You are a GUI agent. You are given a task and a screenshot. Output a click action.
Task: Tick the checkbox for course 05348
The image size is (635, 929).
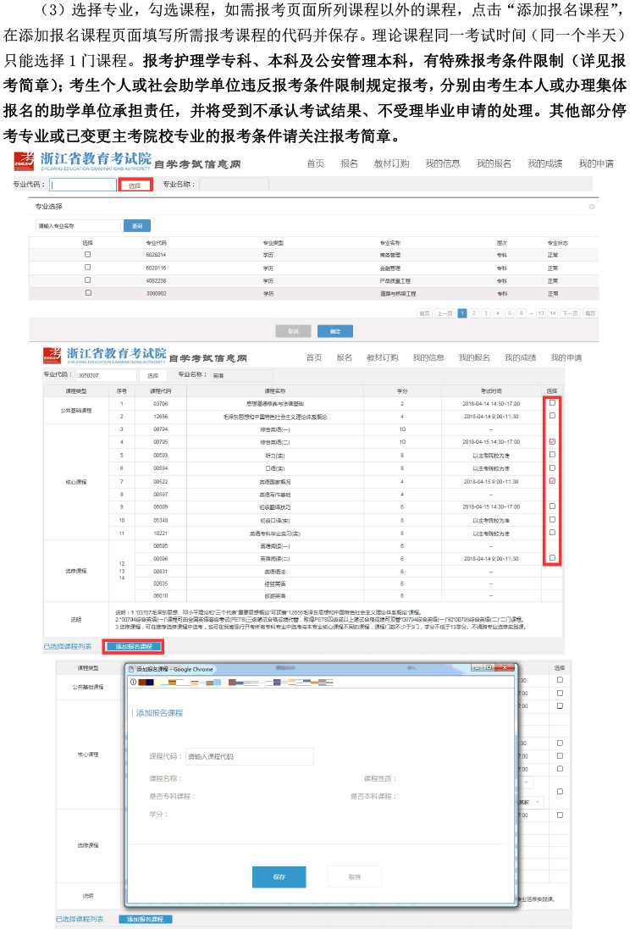552,520
